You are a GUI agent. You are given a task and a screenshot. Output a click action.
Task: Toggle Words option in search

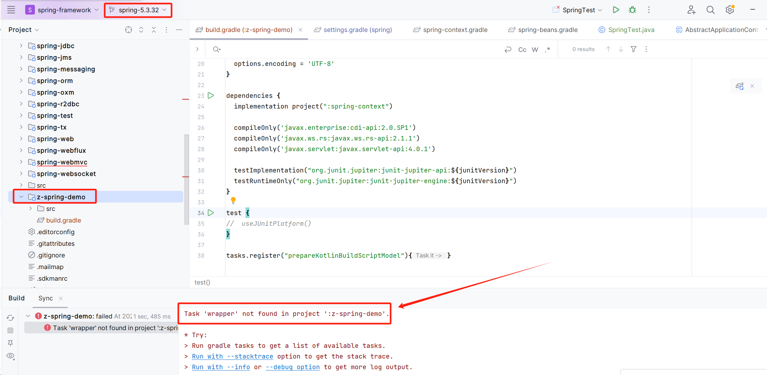535,49
